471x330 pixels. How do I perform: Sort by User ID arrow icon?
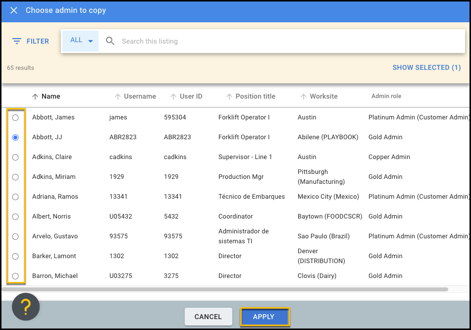click(173, 97)
